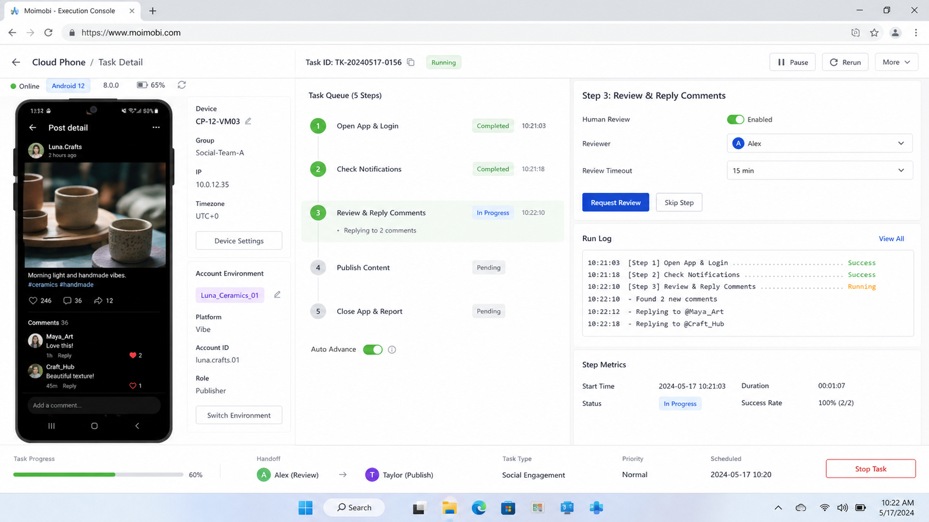This screenshot has width=929, height=522.
Task: Tap phone back navigation button
Action: pos(137,426)
